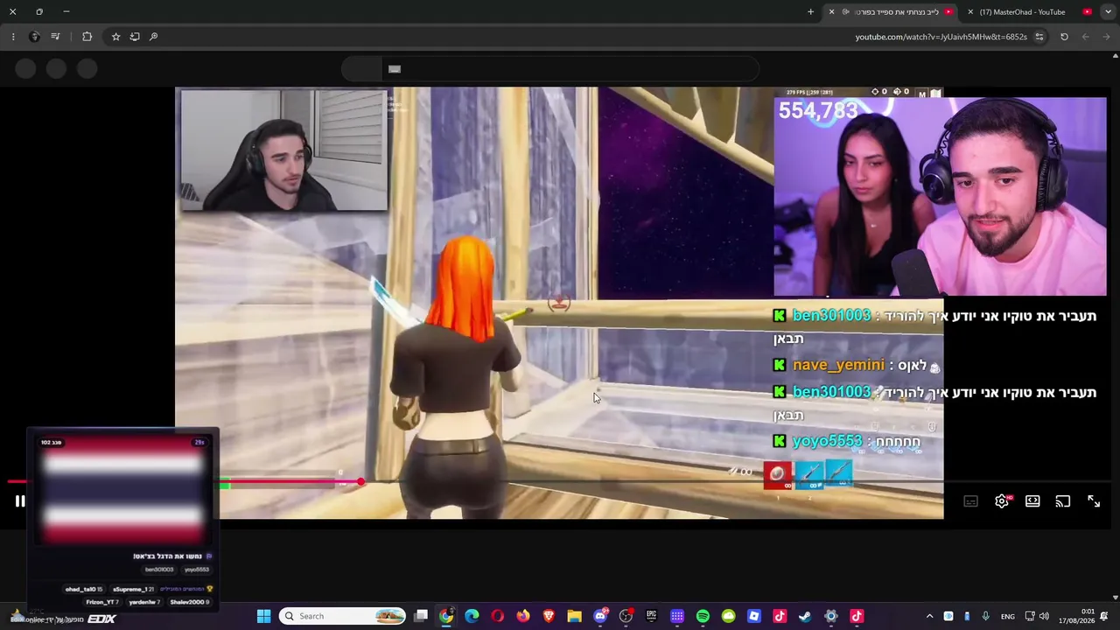Launch Microsoft Edge from the taskbar
Screen dimensions: 1120x630
pos(472,616)
